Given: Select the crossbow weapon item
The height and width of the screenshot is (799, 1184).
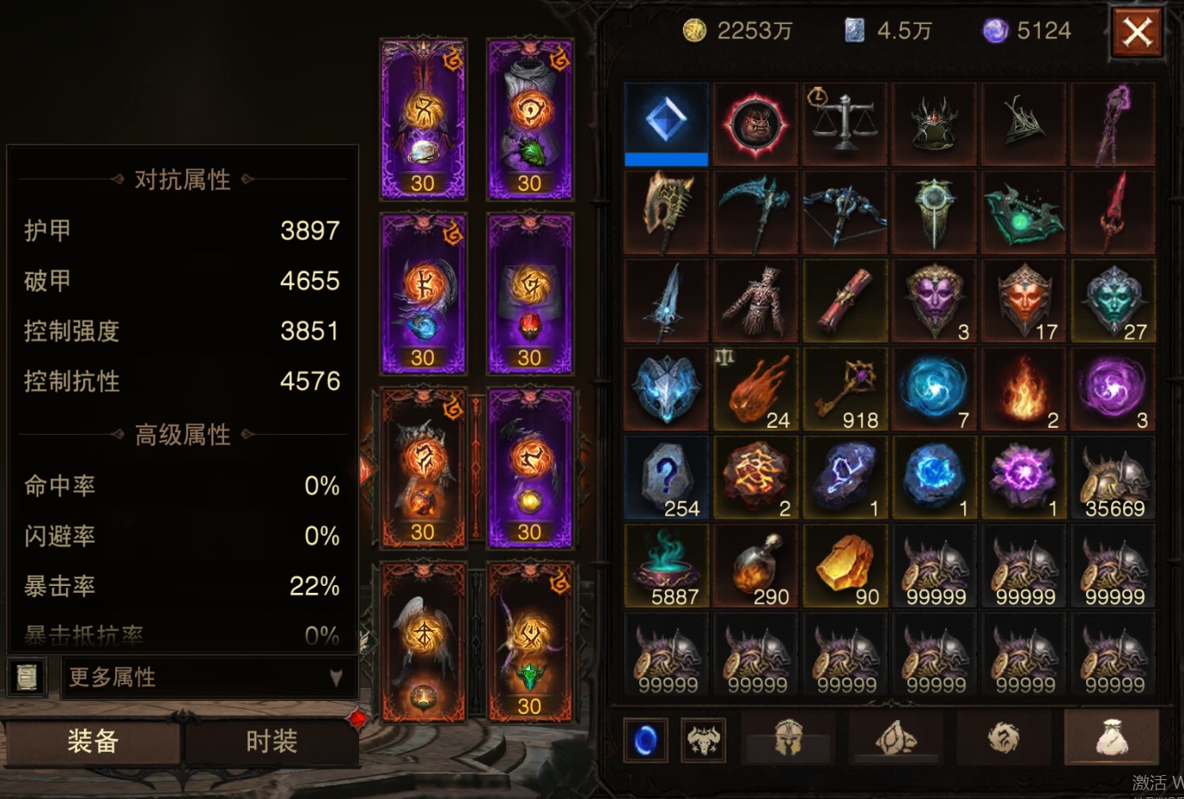Looking at the screenshot, I should pos(845,212).
